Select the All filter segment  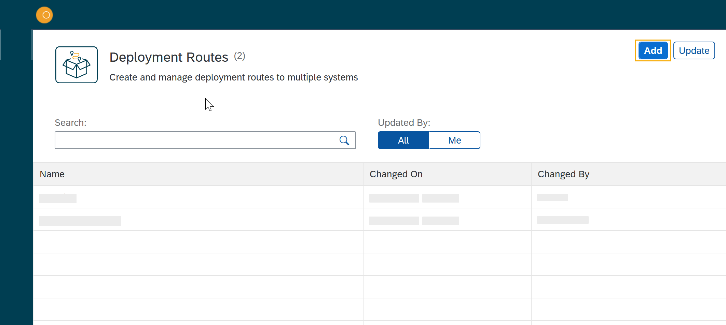click(x=403, y=140)
